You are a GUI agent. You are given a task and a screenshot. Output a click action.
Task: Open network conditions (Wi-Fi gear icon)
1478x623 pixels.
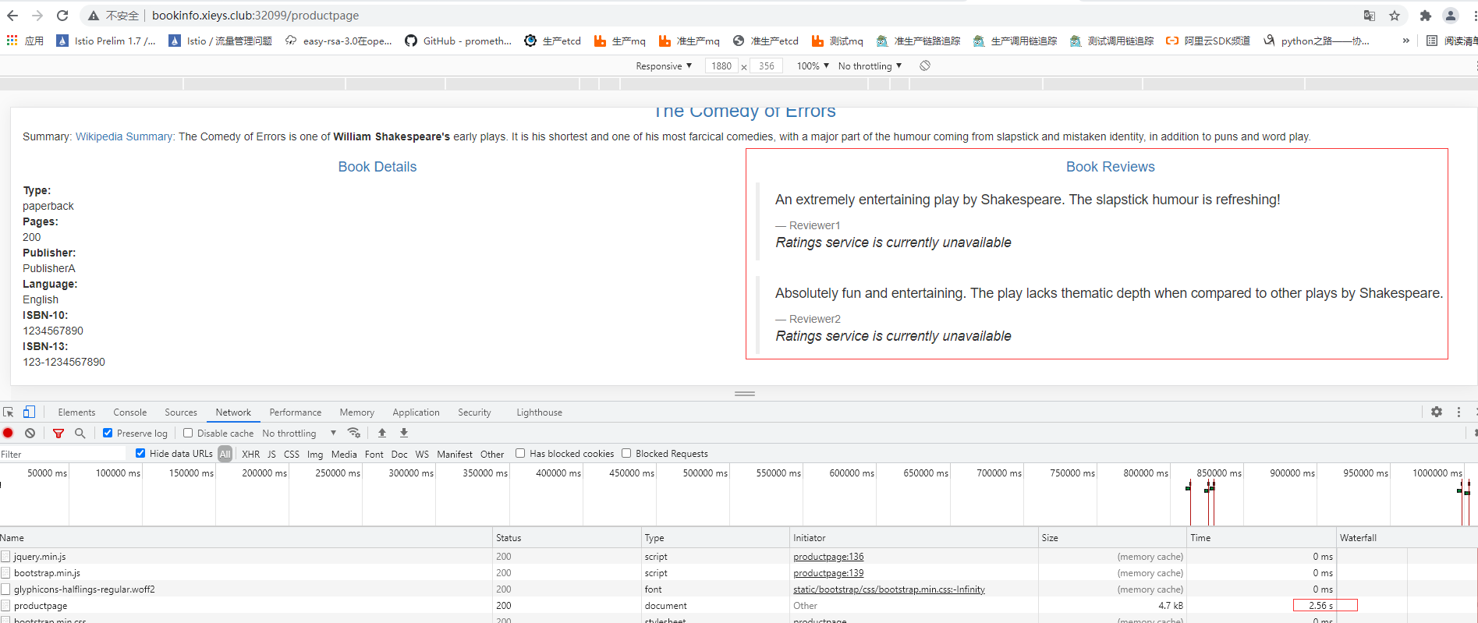coord(354,433)
